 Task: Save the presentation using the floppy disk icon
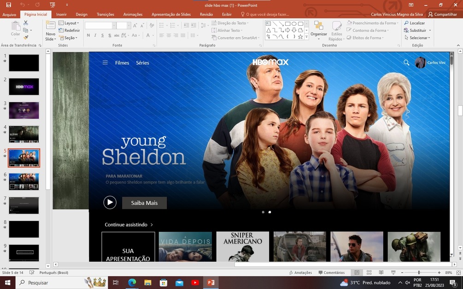[x=9, y=5]
